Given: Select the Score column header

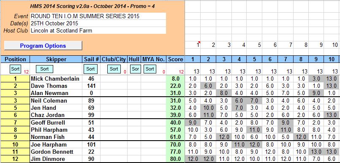Looking at the screenshot, I should (175, 59).
